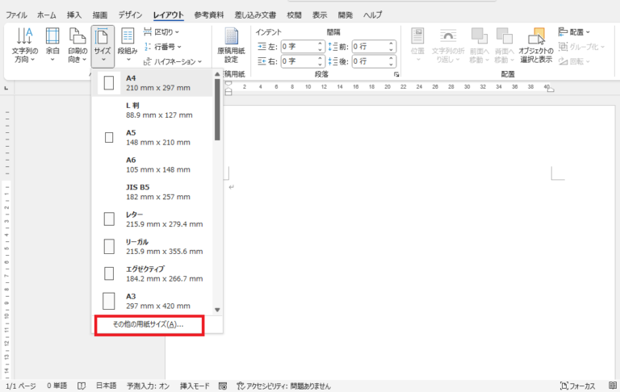Click the 位置 position icon
This screenshot has height=392, width=620.
(x=417, y=45)
